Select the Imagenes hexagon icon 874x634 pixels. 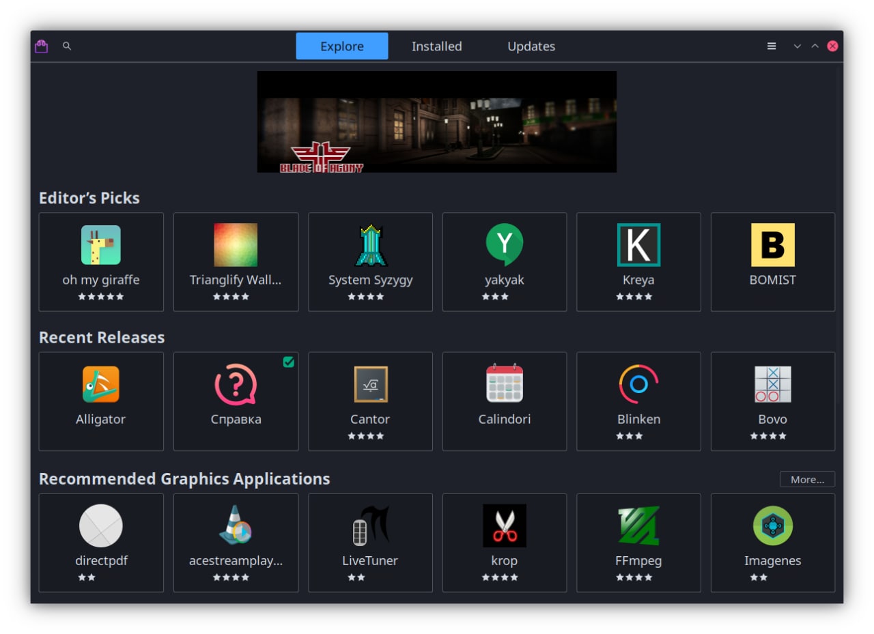click(x=773, y=525)
